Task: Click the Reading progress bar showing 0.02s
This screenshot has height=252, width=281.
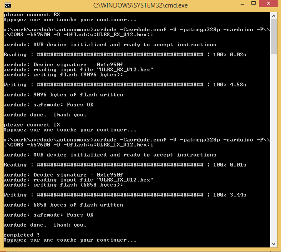Action: (x=120, y=55)
